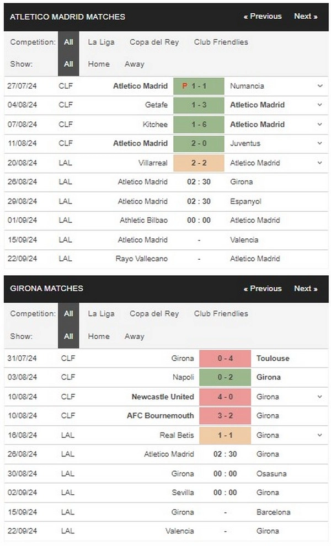Image resolution: width=331 pixels, height=546 pixels.
Task: Open the Toulouse 0-4 score box
Action: [225, 358]
